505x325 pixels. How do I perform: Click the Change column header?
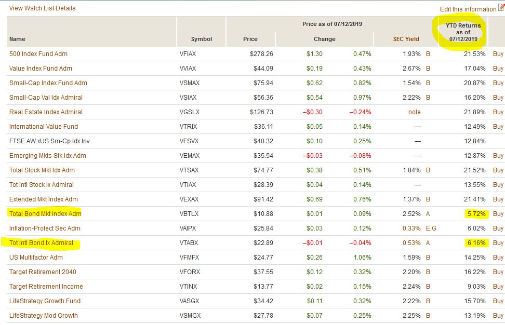pos(324,39)
